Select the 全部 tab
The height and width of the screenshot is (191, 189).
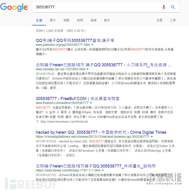[x=39, y=20]
